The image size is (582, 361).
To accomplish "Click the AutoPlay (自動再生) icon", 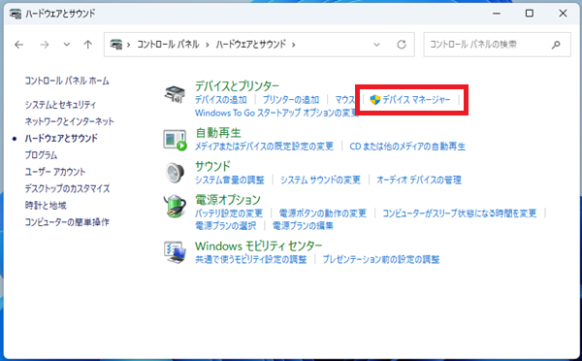I will point(175,140).
